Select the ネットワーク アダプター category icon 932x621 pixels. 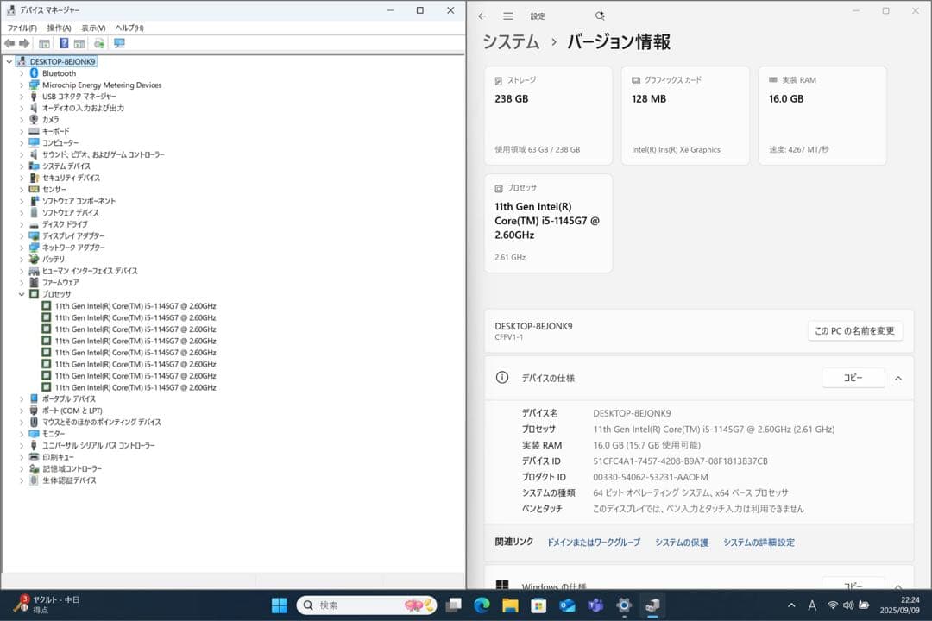tap(34, 248)
